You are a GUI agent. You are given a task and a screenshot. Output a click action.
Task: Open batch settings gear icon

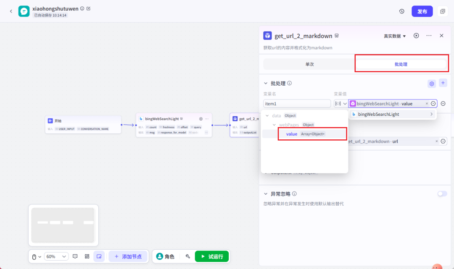point(432,84)
